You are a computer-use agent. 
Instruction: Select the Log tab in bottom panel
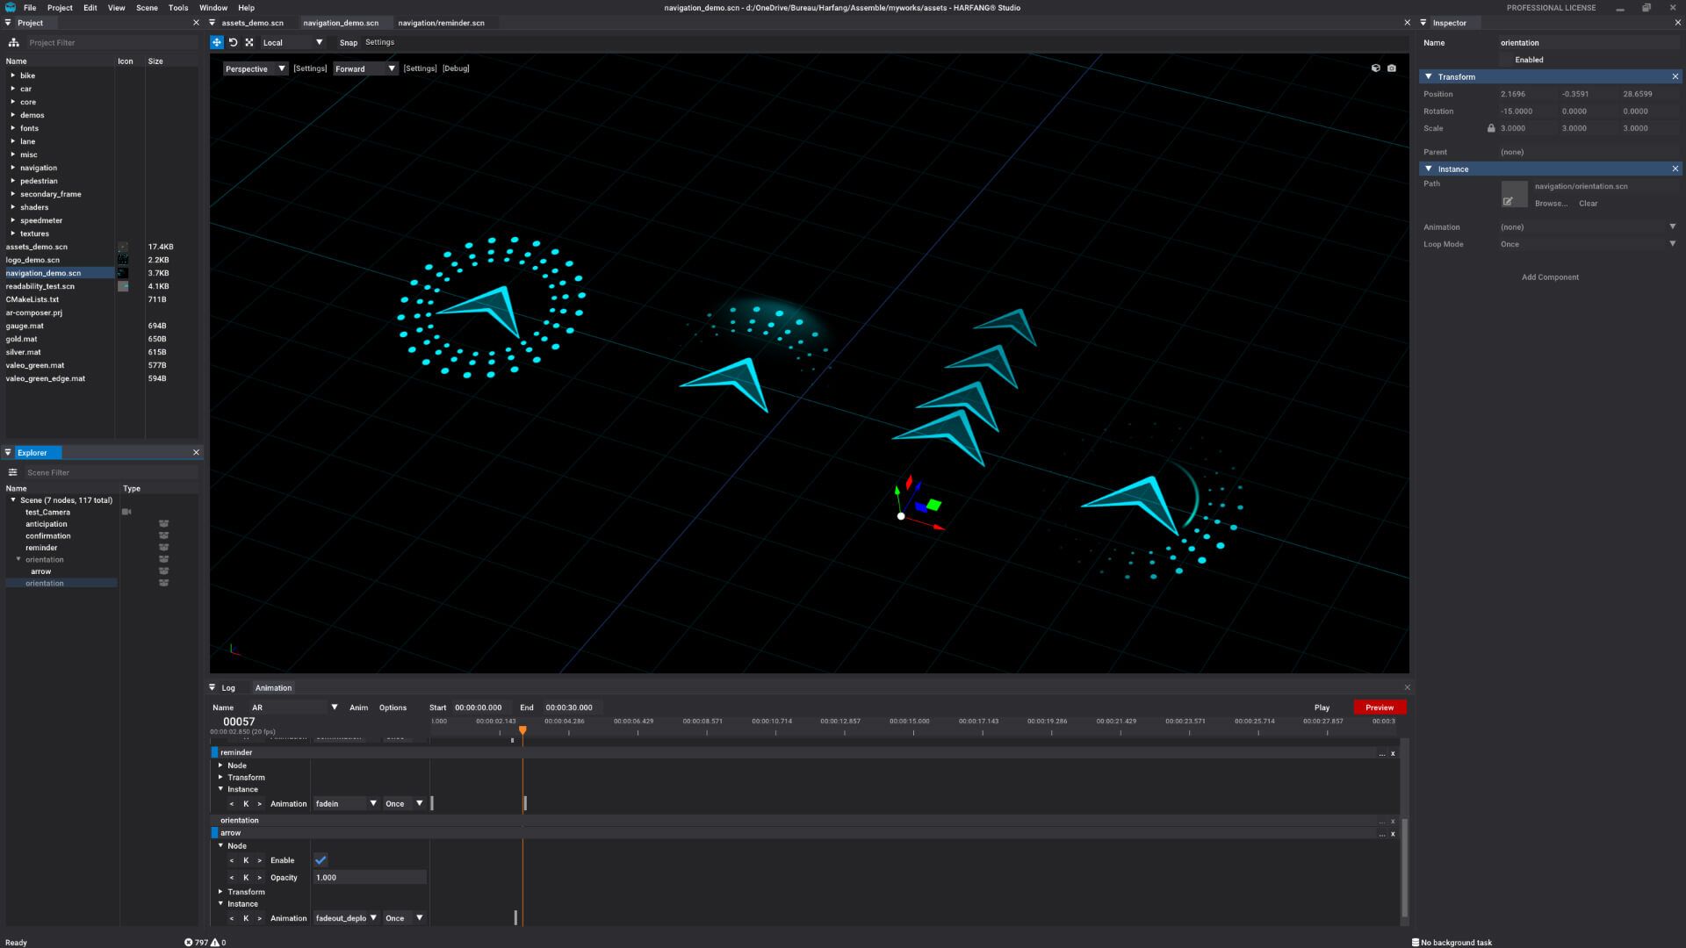tap(228, 687)
